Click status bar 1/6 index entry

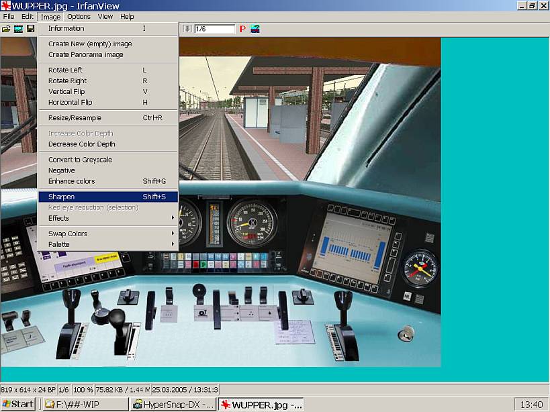tap(64, 390)
